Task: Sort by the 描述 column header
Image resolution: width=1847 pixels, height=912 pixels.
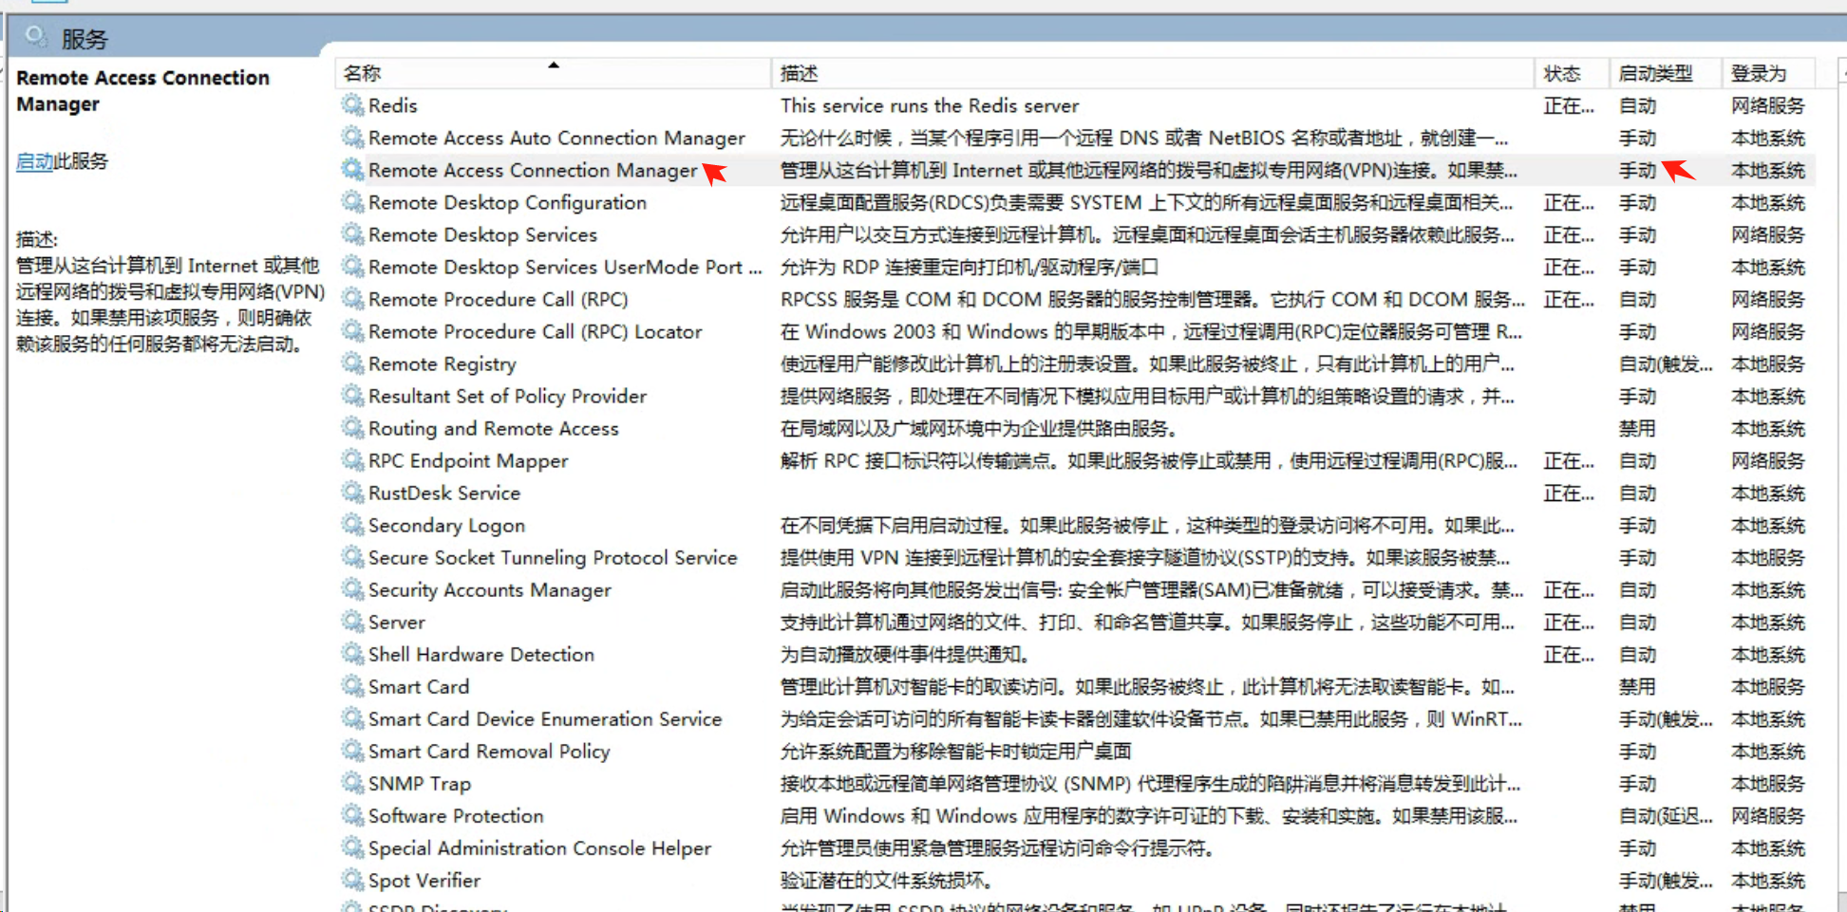Action: (x=1153, y=73)
